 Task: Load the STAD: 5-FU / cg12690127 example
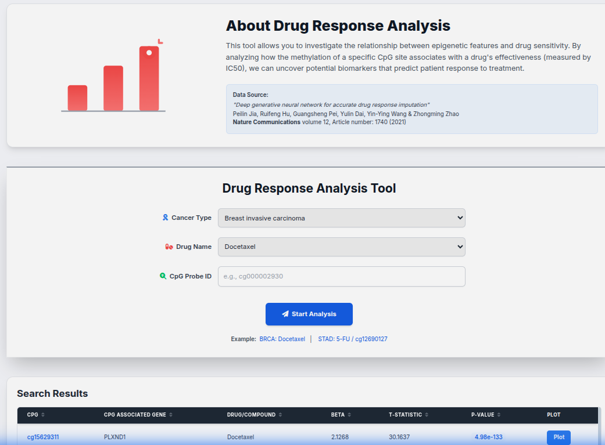[x=352, y=339]
